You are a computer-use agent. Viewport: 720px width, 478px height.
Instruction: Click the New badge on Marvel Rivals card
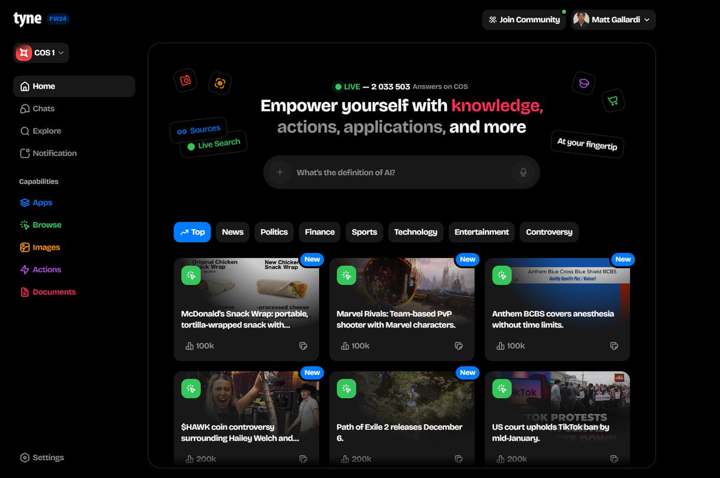click(x=467, y=260)
